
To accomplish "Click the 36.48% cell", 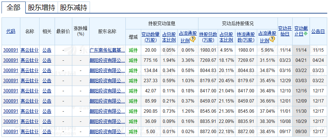I will coord(267,91).
